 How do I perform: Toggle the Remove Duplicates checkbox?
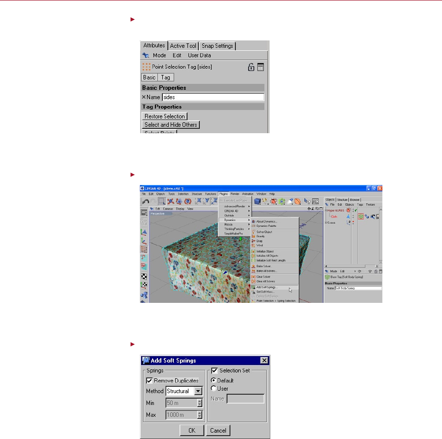point(149,381)
